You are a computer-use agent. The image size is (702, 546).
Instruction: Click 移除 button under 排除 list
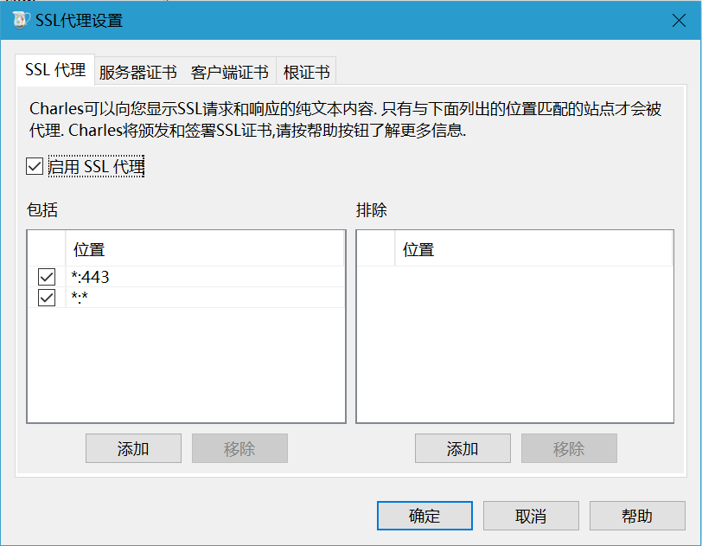pos(569,448)
